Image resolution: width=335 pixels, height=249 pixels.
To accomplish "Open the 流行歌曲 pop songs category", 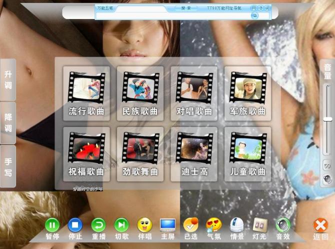I will pos(86,94).
